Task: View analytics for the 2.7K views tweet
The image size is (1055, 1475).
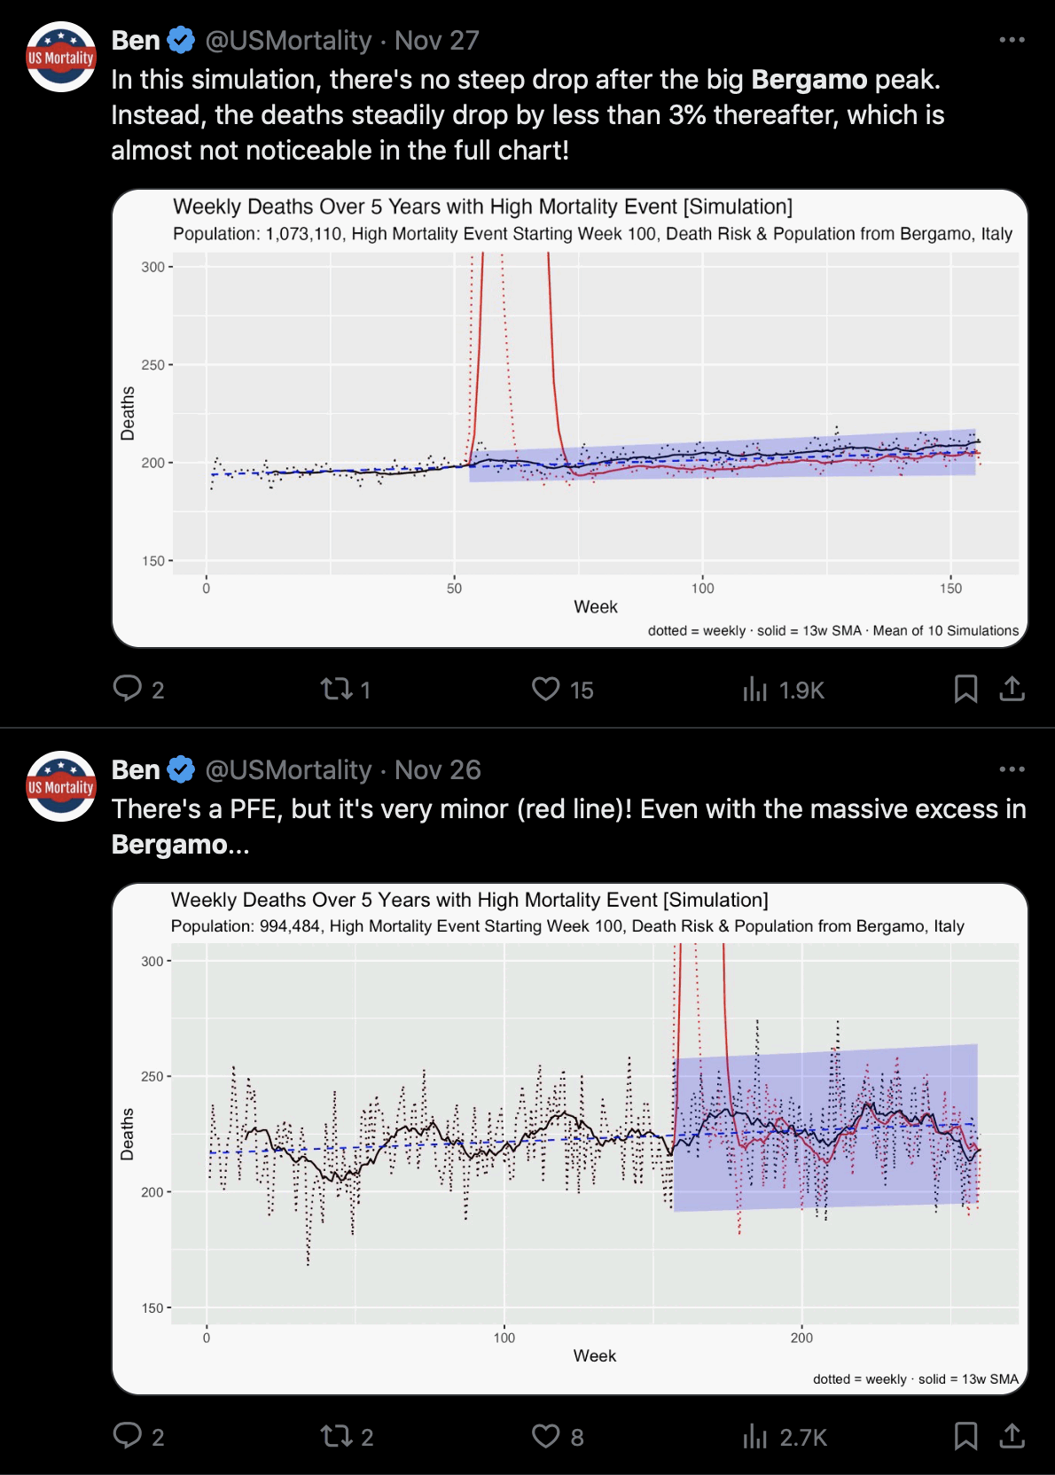Action: coord(755,1435)
